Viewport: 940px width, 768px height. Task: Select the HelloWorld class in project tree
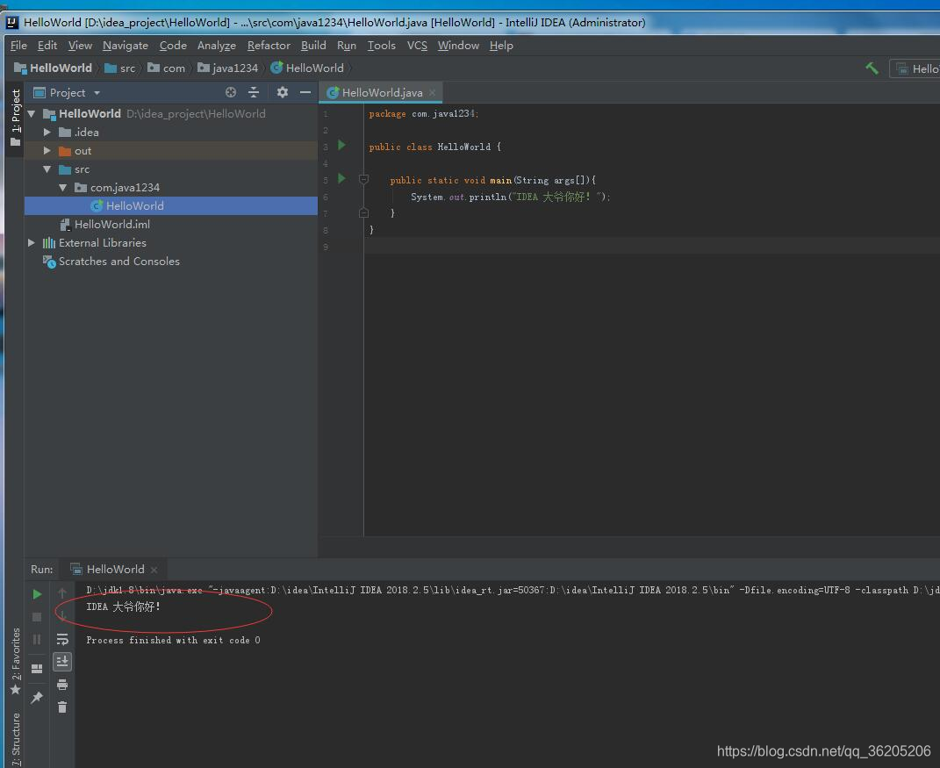tap(135, 205)
